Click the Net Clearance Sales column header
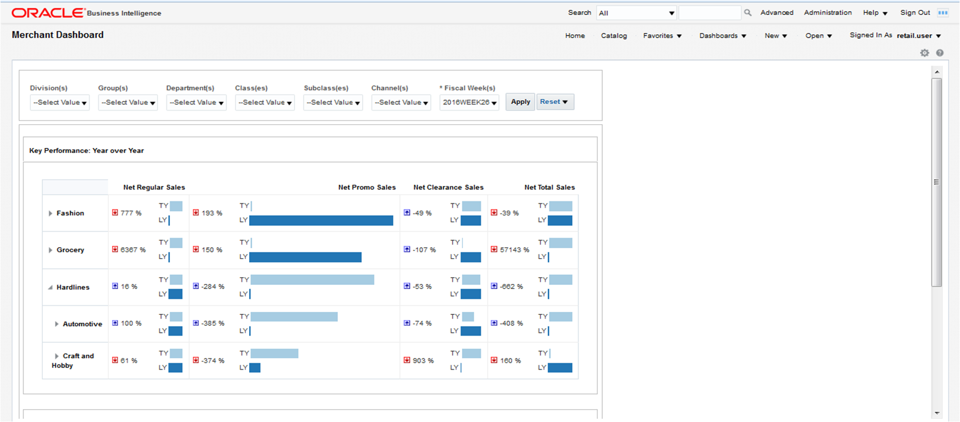The width and height of the screenshot is (960, 422). (x=448, y=187)
